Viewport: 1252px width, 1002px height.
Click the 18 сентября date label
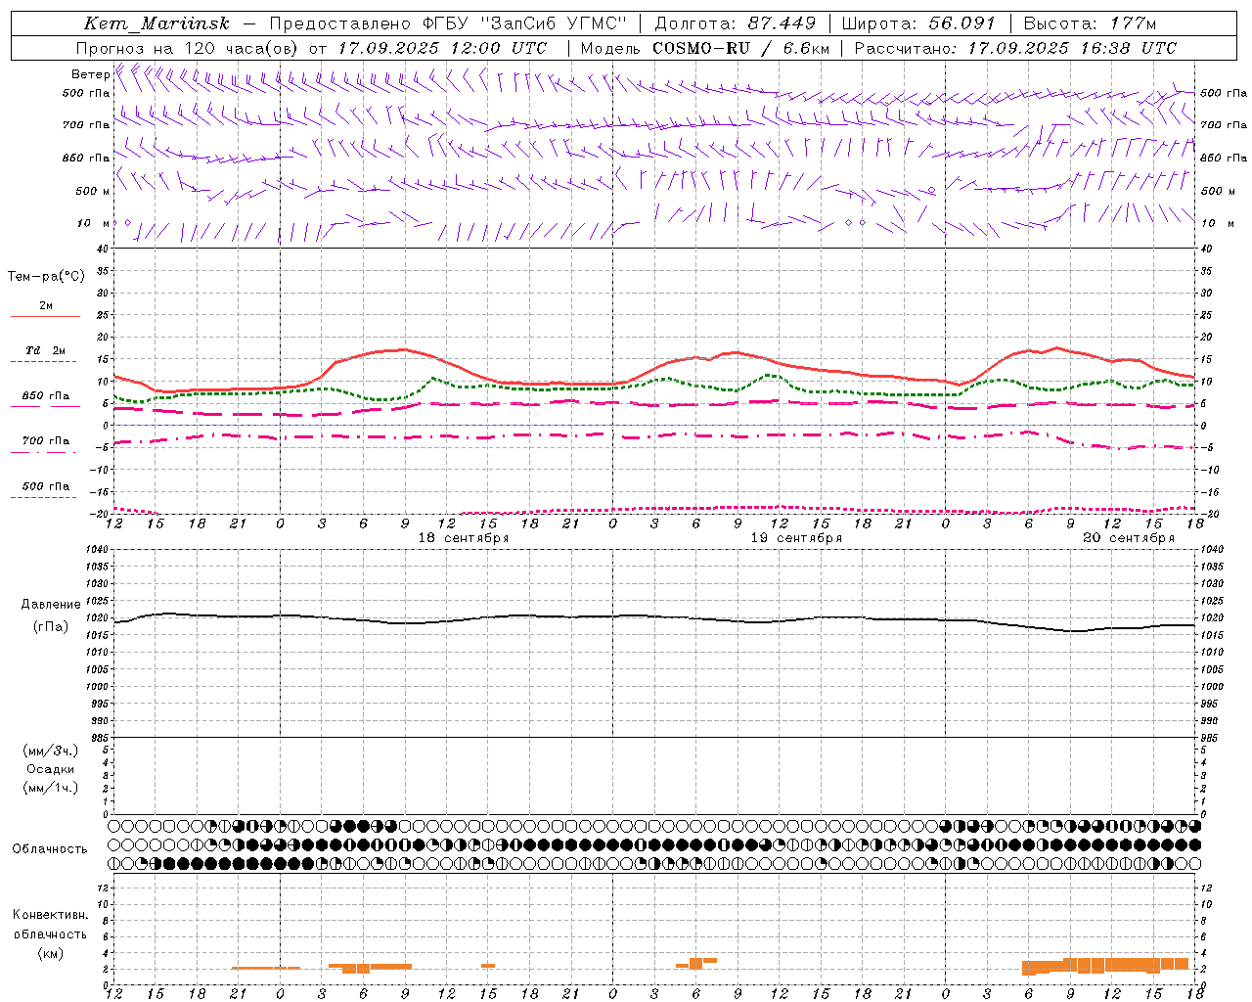464,538
